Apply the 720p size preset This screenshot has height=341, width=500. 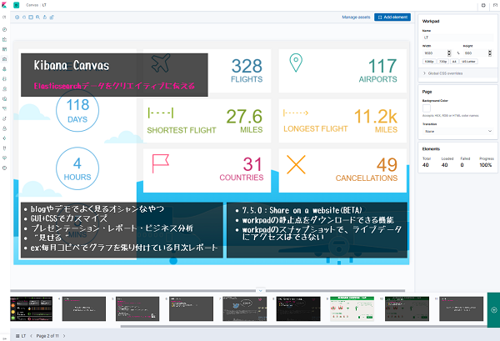coord(443,62)
